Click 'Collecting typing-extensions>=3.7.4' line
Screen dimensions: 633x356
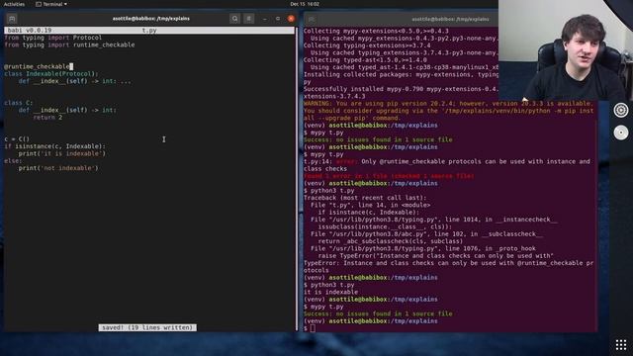[x=367, y=45]
